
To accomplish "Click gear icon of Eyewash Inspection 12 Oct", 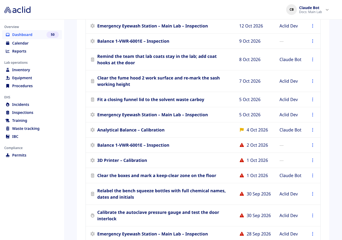I will click(x=92, y=26).
